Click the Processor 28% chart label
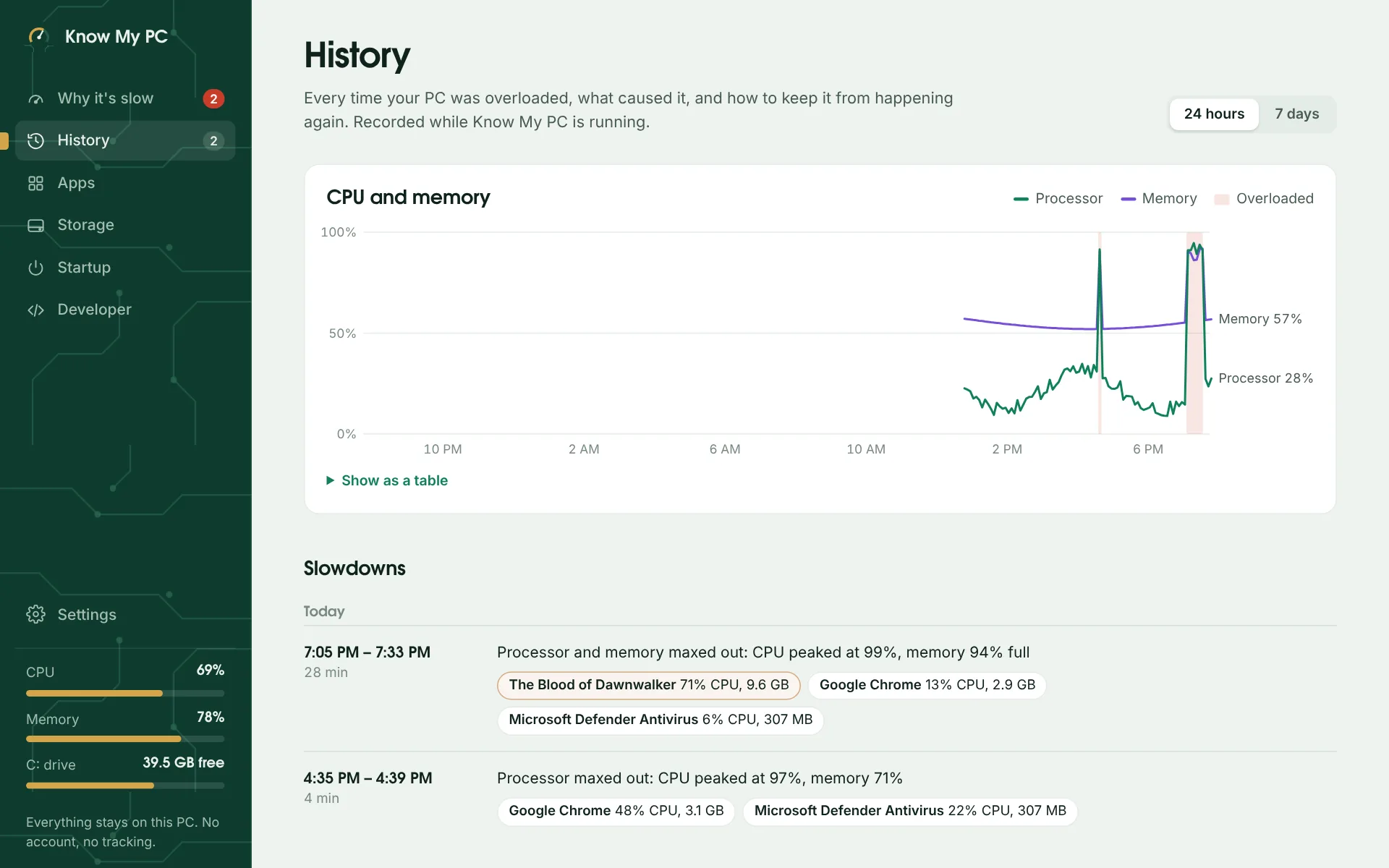 click(1265, 378)
